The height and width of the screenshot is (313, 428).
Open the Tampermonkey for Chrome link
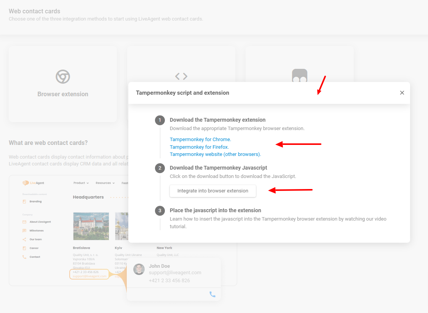(200, 140)
